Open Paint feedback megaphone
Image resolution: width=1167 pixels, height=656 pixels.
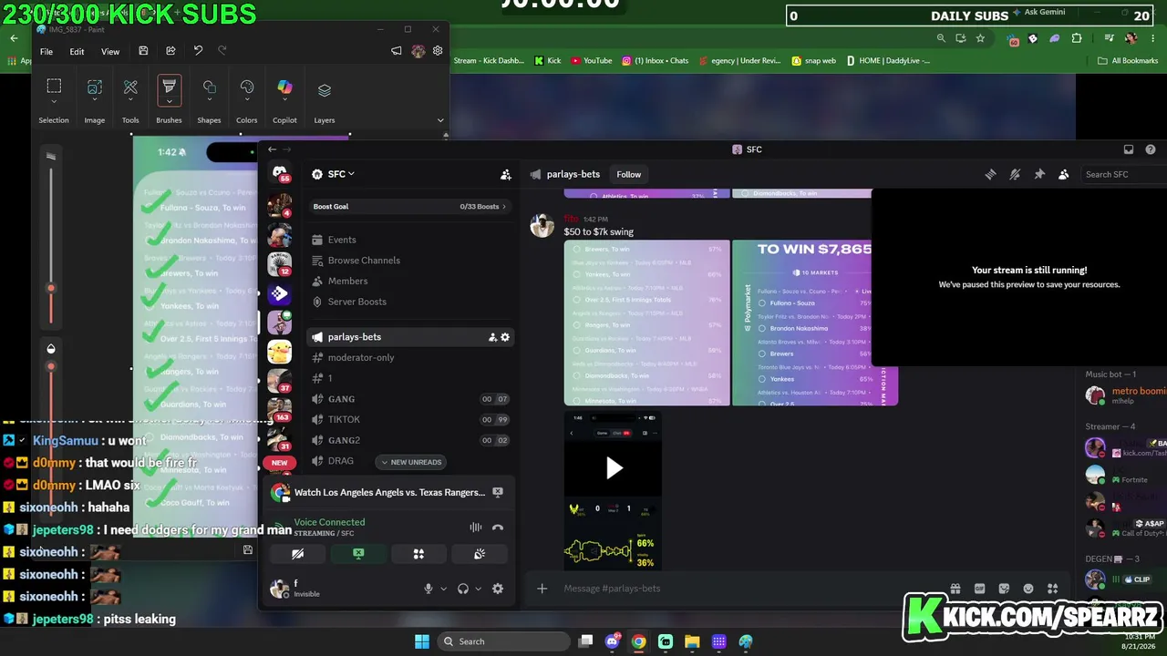[x=396, y=51]
